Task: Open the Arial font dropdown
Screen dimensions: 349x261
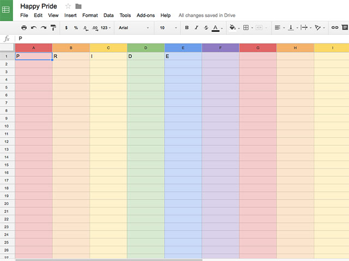Action: tap(133, 27)
